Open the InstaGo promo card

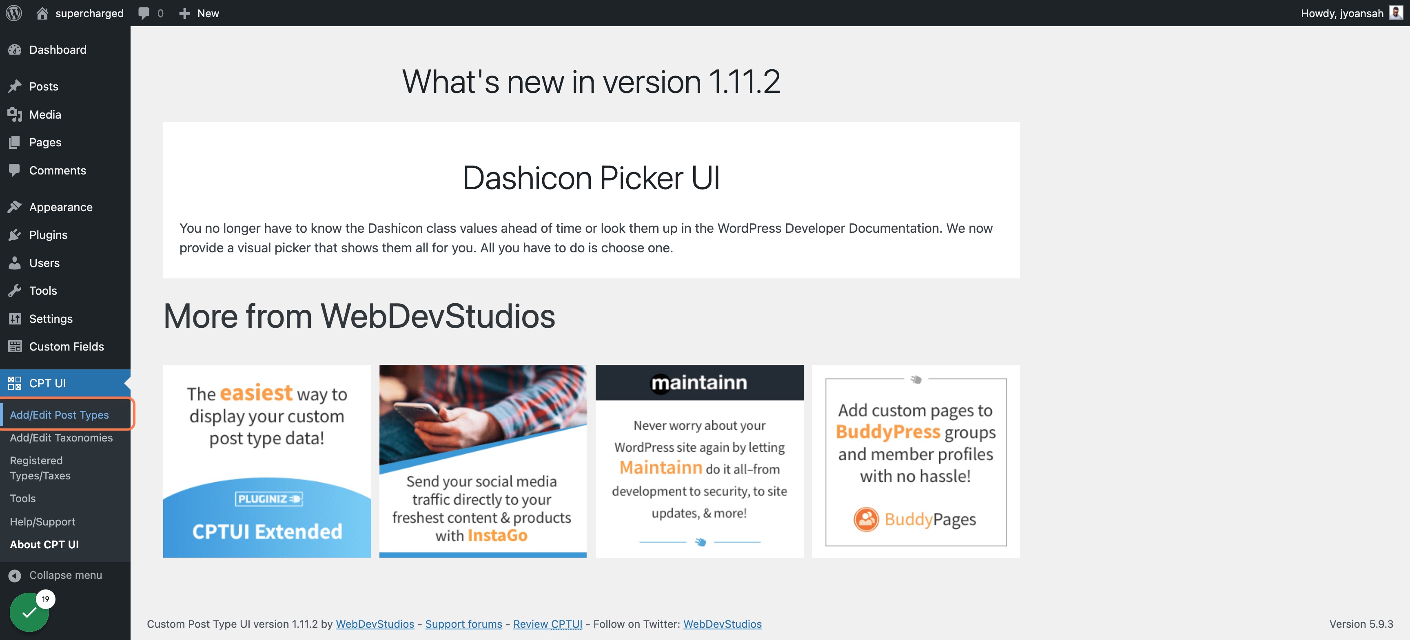483,461
